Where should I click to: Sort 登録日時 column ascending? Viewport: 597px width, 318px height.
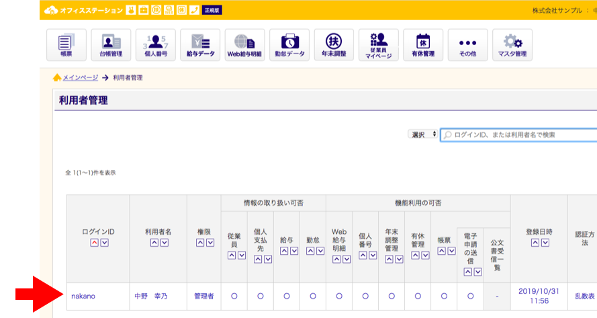point(535,243)
